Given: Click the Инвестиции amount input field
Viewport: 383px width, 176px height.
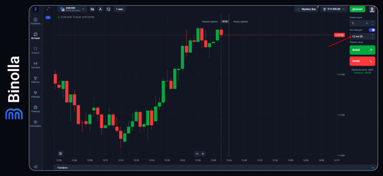Looking at the screenshot, I should pyautogui.click(x=358, y=23).
